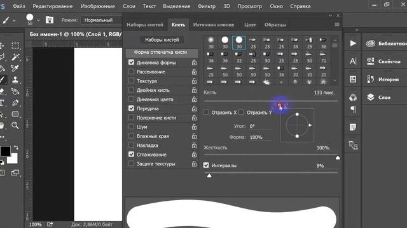Open the Слои menu
407x228 pixels.
[x=129, y=6]
